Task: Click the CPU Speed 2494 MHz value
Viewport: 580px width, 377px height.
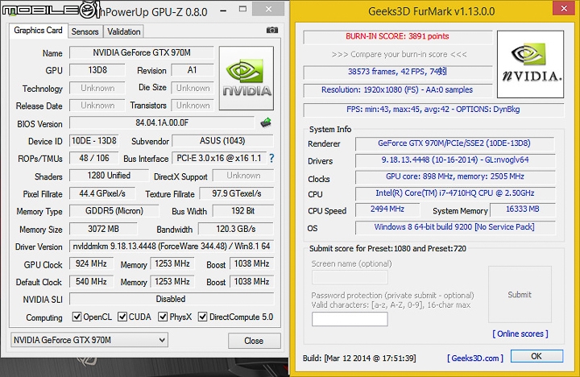Action: 387,209
